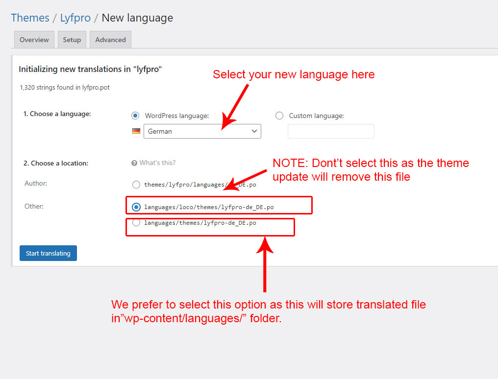Select the Custom language radio button
Image resolution: width=498 pixels, height=379 pixels.
279,116
